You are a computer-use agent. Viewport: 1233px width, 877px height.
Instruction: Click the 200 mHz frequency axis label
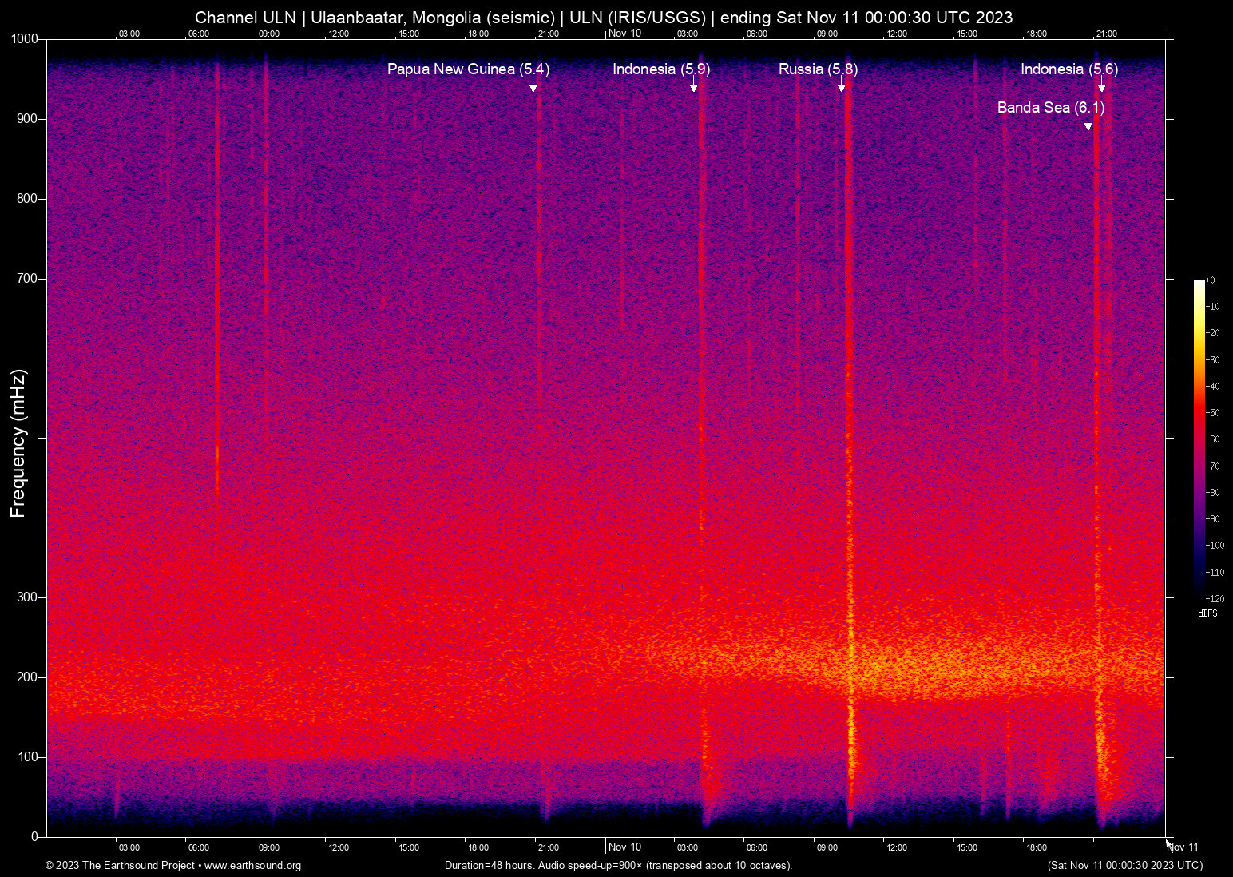pos(27,677)
